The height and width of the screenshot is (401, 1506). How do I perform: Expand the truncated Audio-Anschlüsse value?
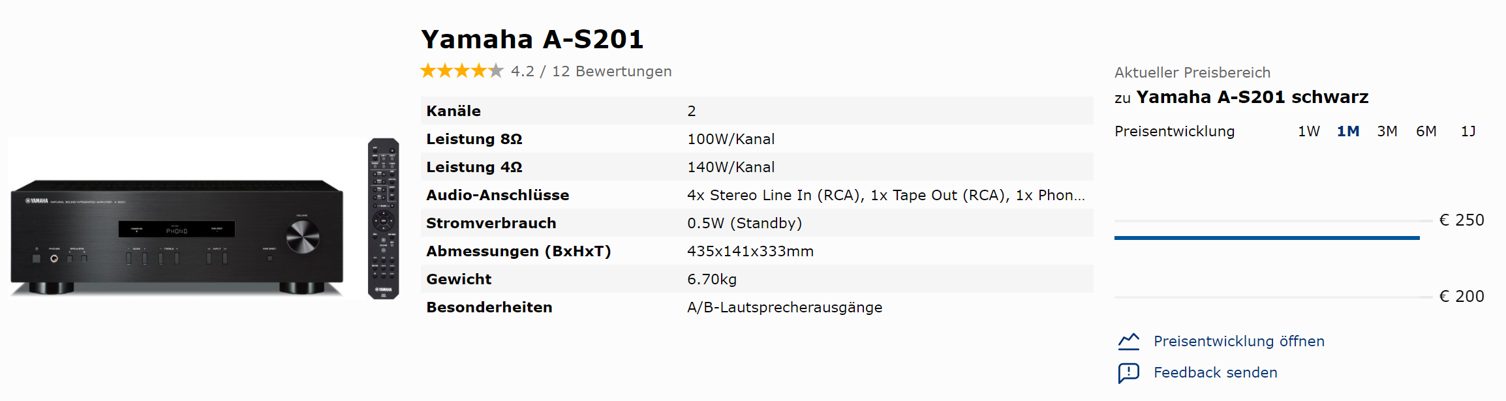click(x=886, y=195)
